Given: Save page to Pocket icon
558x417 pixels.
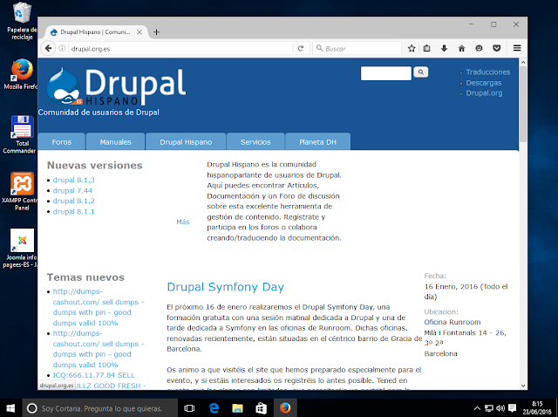Looking at the screenshot, I should tap(497, 48).
